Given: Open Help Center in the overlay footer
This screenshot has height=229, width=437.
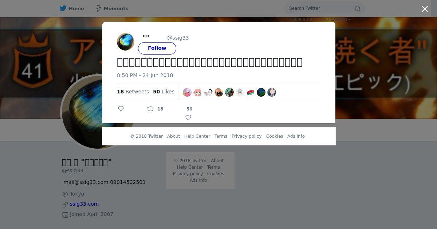Looking at the screenshot, I should click(197, 136).
